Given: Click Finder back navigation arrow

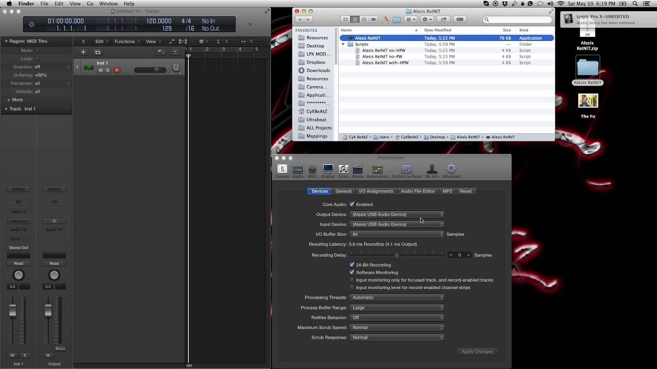Looking at the screenshot, I should click(299, 19).
